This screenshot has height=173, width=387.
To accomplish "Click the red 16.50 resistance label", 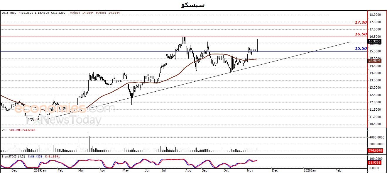I will click(x=361, y=34).
